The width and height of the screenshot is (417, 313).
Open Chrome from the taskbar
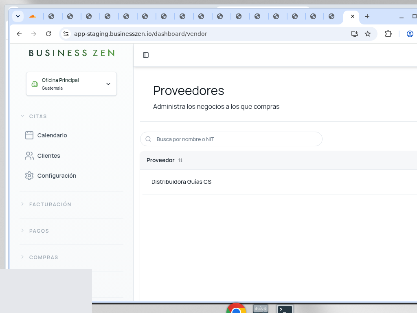(x=236, y=309)
